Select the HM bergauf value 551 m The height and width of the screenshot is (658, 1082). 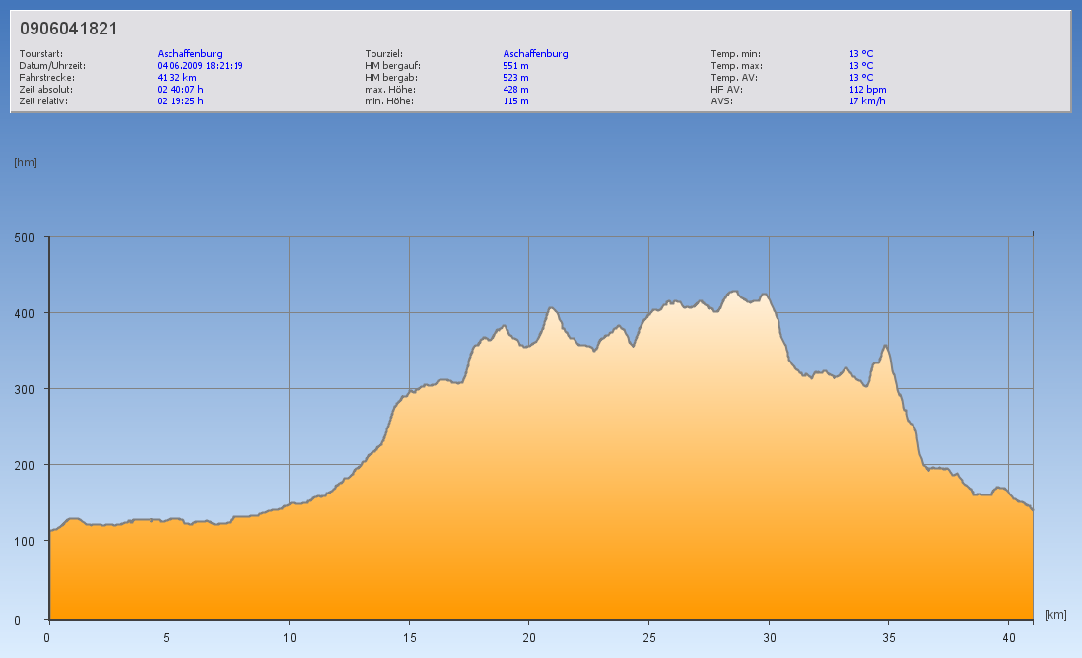515,66
